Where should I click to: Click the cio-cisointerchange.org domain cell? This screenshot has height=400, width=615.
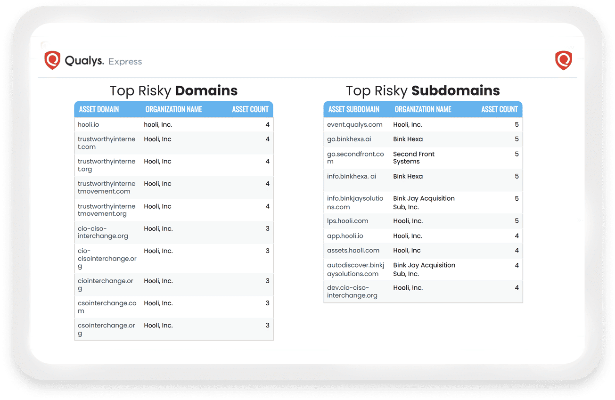tap(107, 259)
